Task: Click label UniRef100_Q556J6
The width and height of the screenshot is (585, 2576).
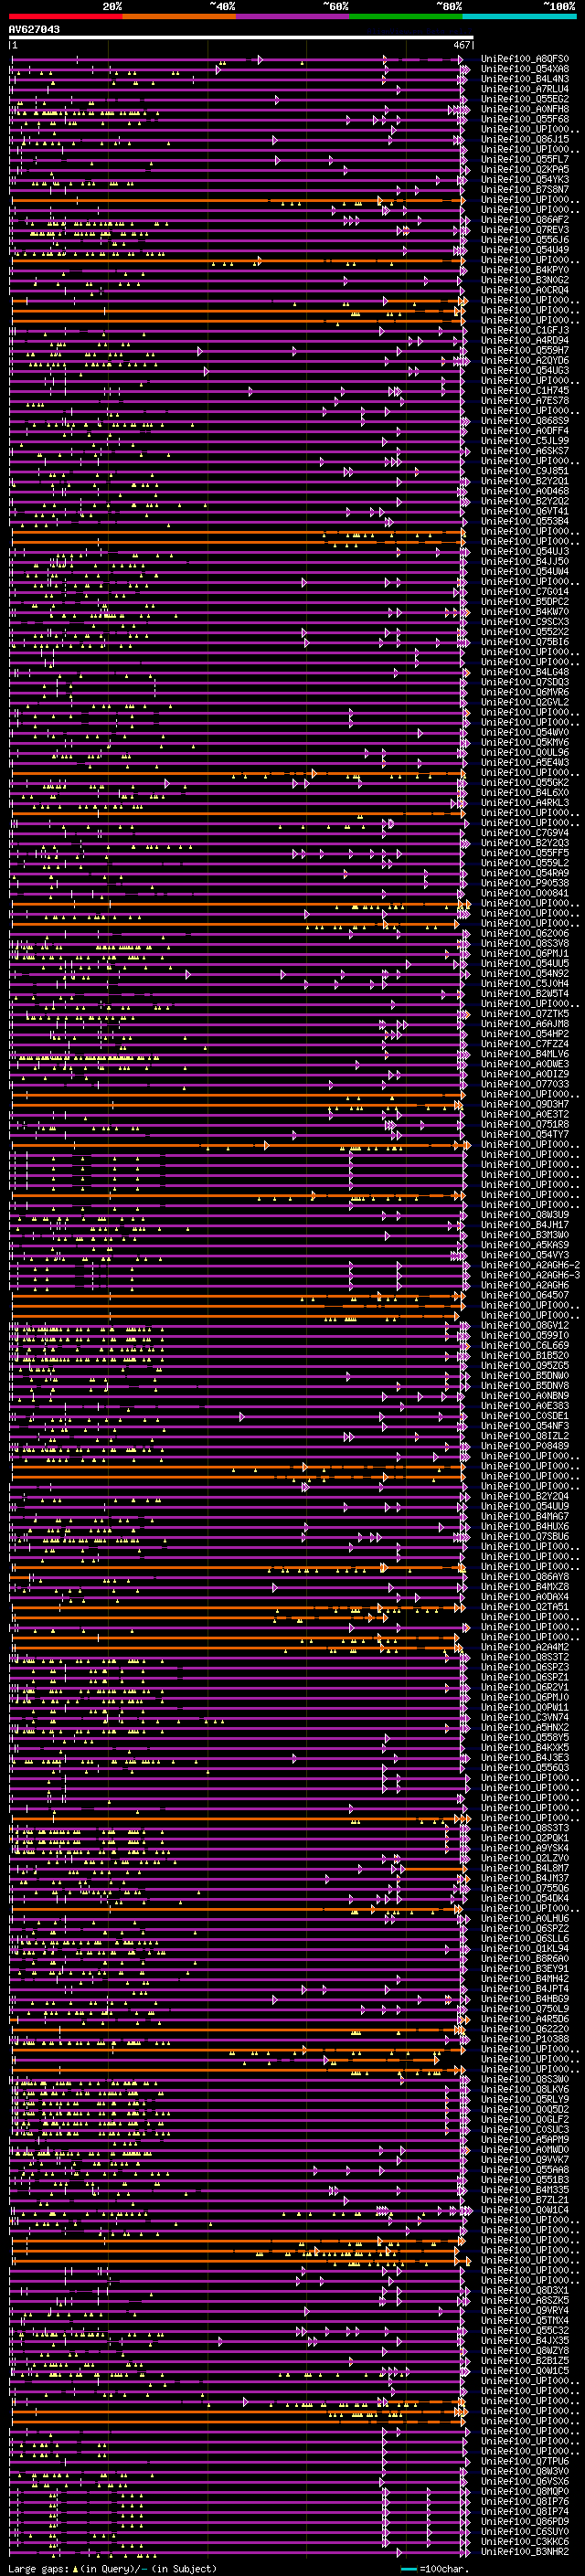Action: 525,240
